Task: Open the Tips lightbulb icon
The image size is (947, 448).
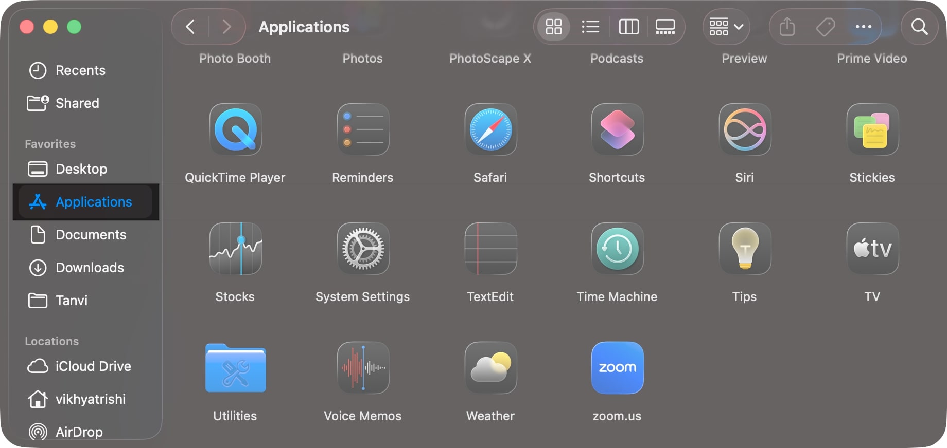Action: pos(745,249)
